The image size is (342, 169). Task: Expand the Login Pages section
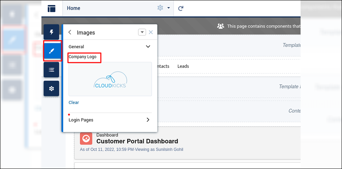148,120
